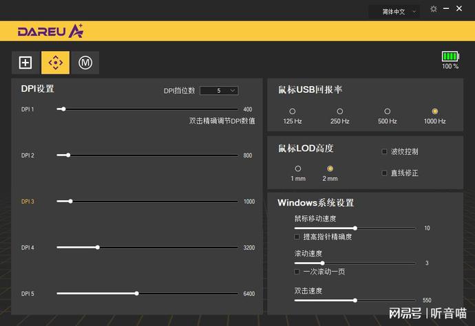
Task: Select the DPI 3 level label
Action: click(28, 202)
